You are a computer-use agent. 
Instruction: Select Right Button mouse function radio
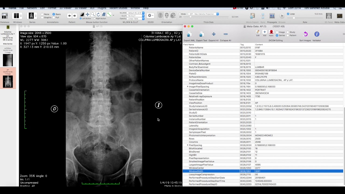click(x=95, y=19)
